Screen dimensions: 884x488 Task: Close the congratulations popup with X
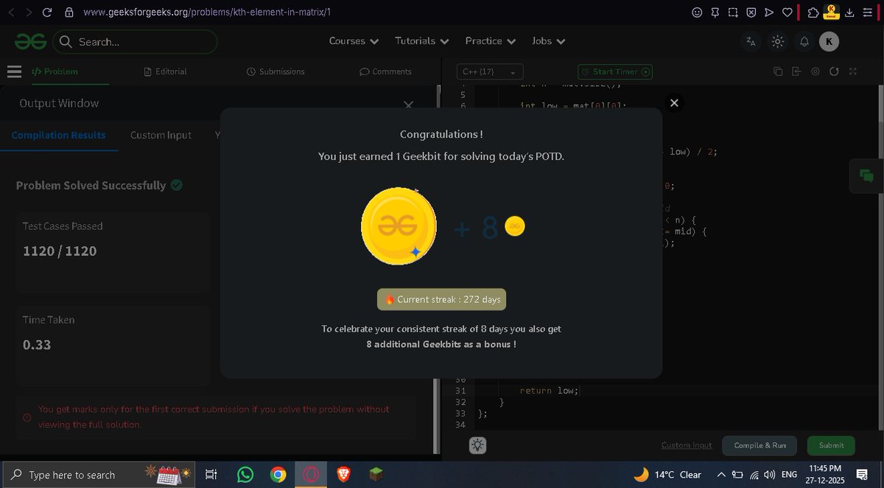click(674, 103)
